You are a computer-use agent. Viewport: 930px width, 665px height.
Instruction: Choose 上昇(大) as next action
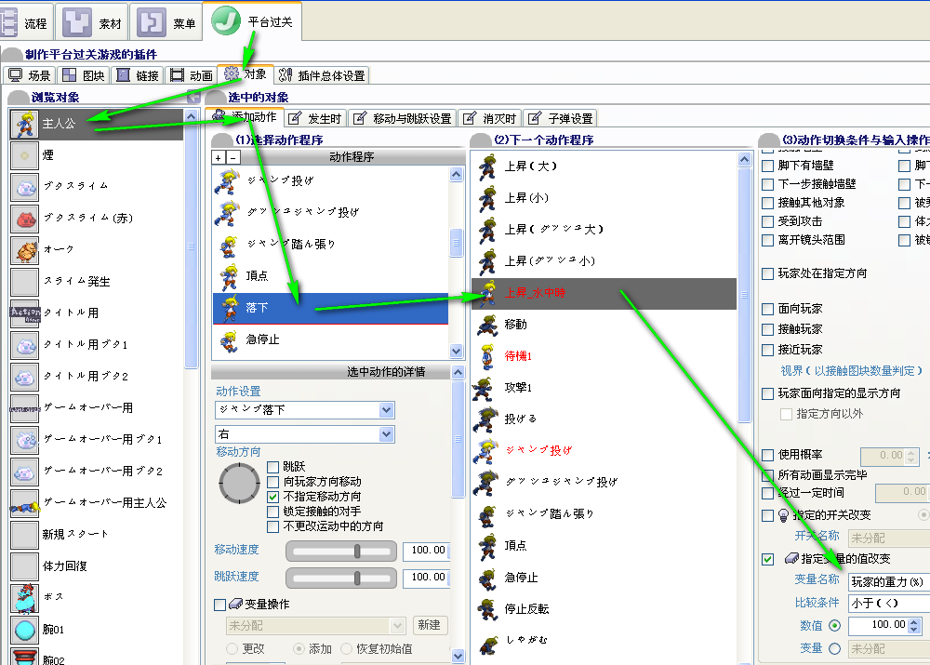604,166
